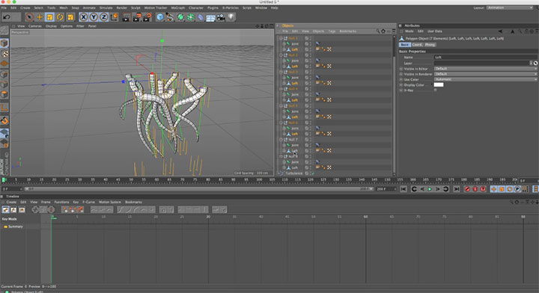Select the Basic tab in Attributes
Viewport: 539px width, 293px height.
coord(404,45)
